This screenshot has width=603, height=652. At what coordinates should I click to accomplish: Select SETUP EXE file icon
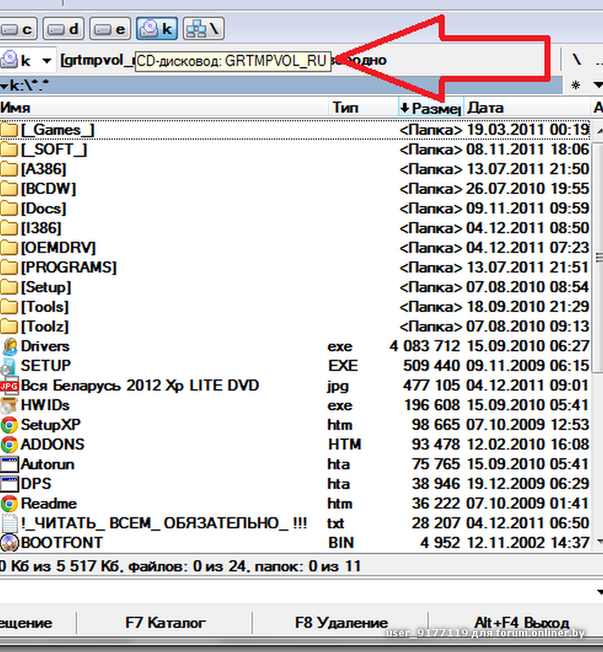coord(9,366)
